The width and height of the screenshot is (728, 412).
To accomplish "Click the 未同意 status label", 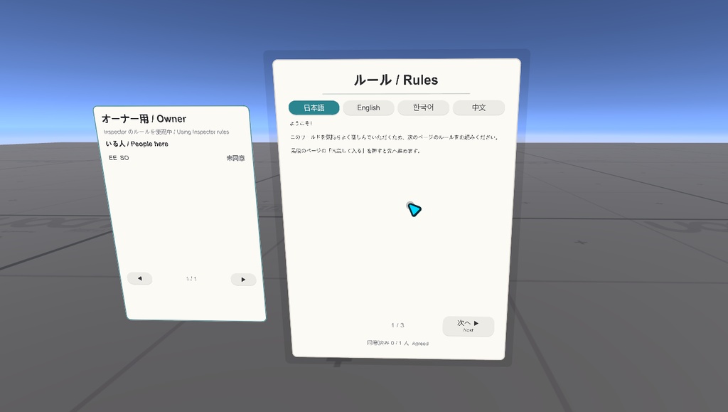I will pyautogui.click(x=235, y=159).
